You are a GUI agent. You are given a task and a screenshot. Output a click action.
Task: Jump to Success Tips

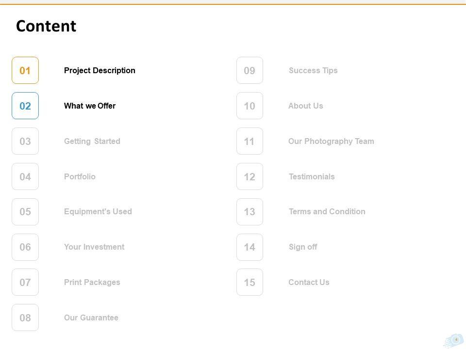point(313,70)
